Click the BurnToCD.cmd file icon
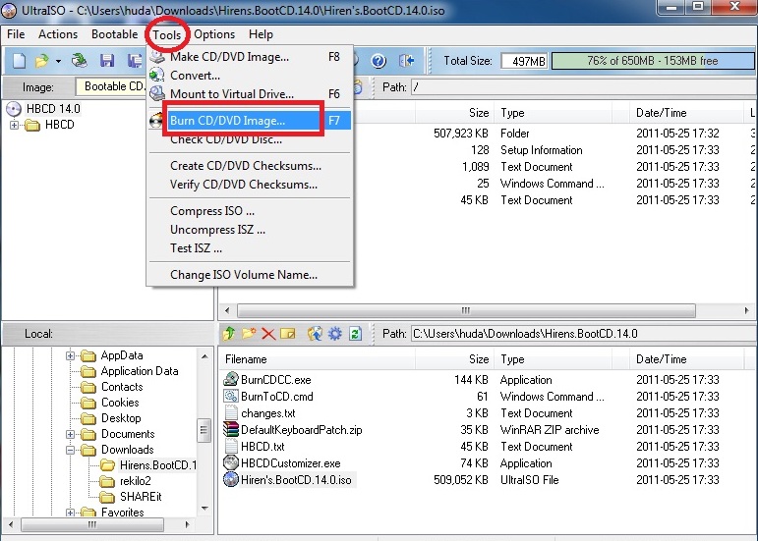The height and width of the screenshot is (541, 758). [231, 397]
